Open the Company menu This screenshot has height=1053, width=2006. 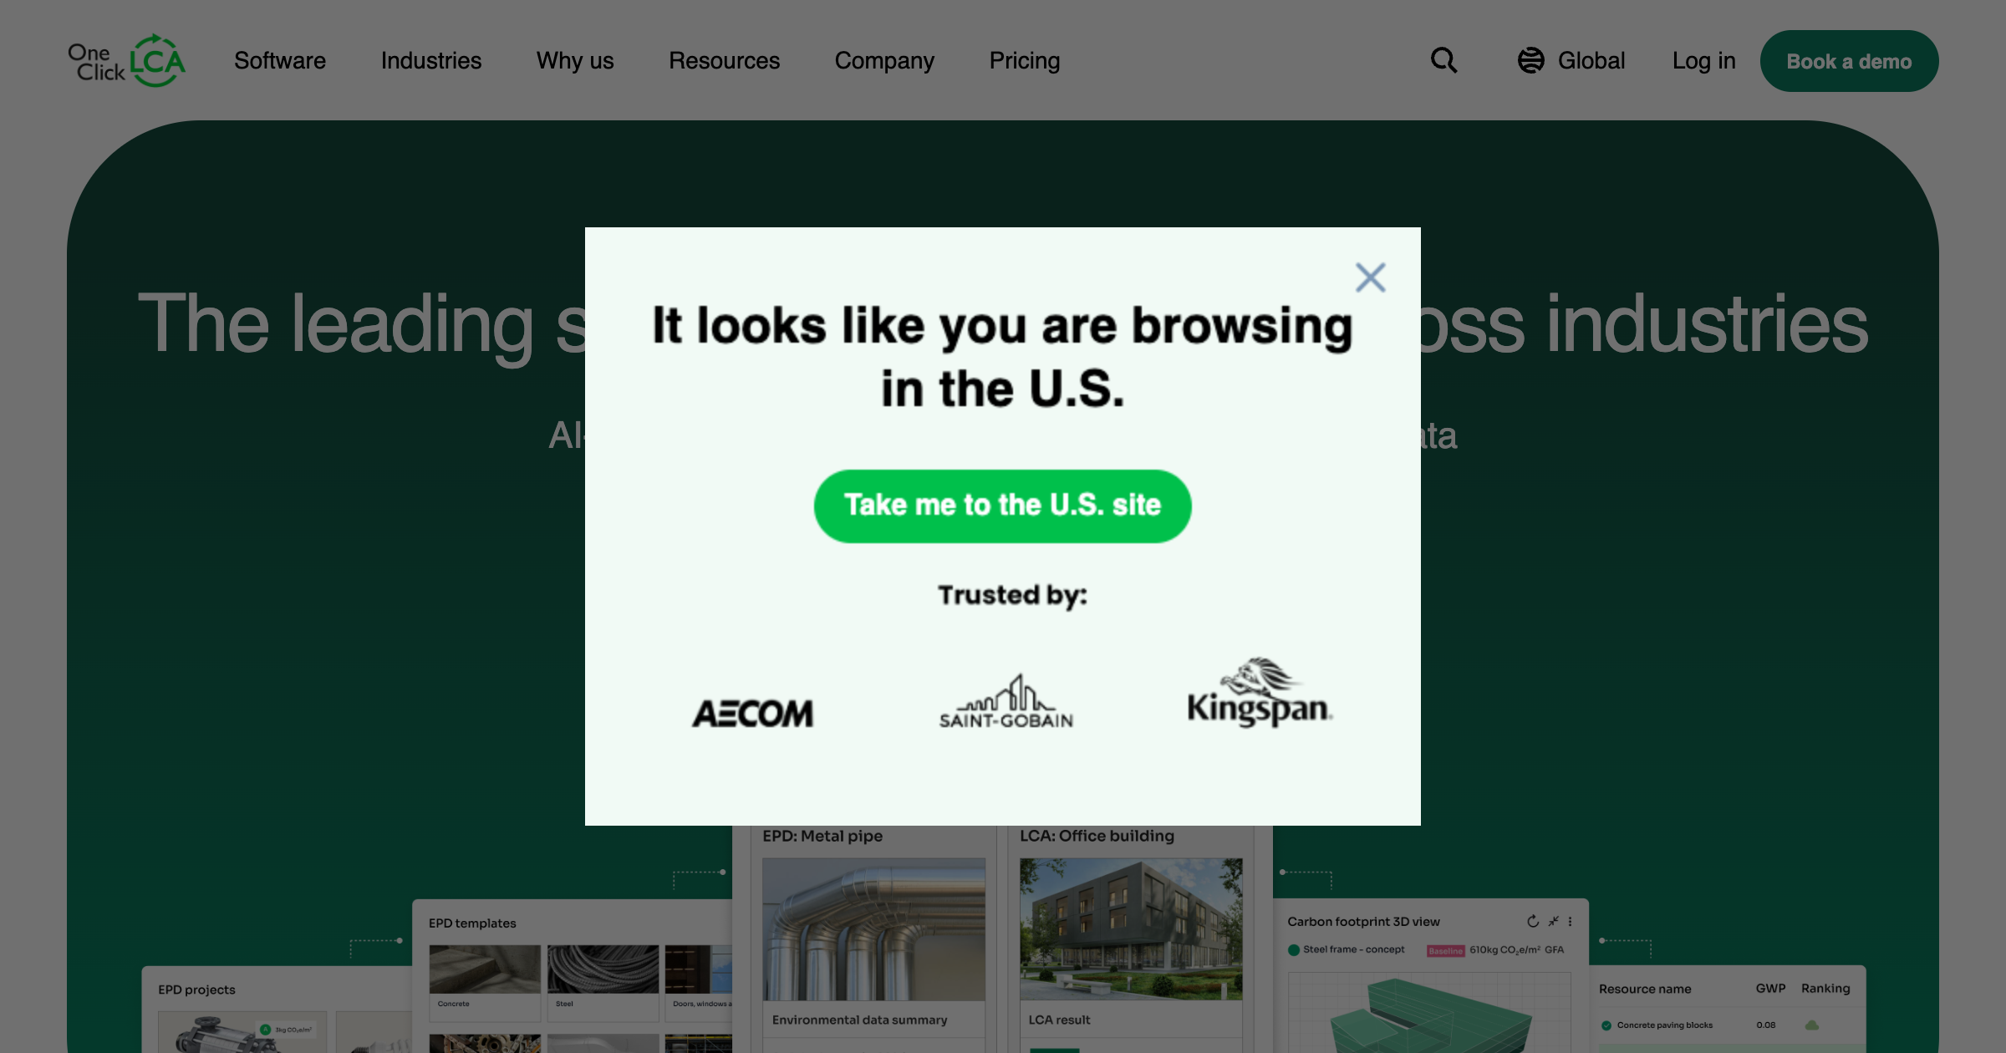click(x=884, y=61)
